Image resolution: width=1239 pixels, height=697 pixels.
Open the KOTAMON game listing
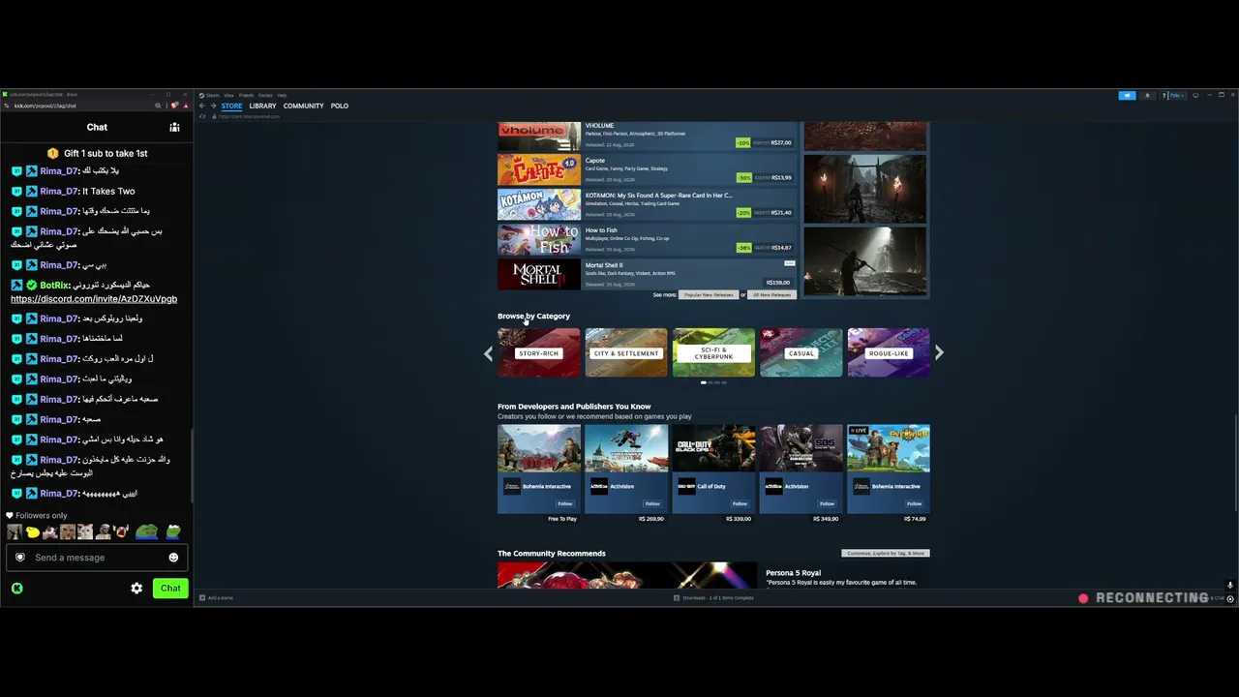pos(647,204)
